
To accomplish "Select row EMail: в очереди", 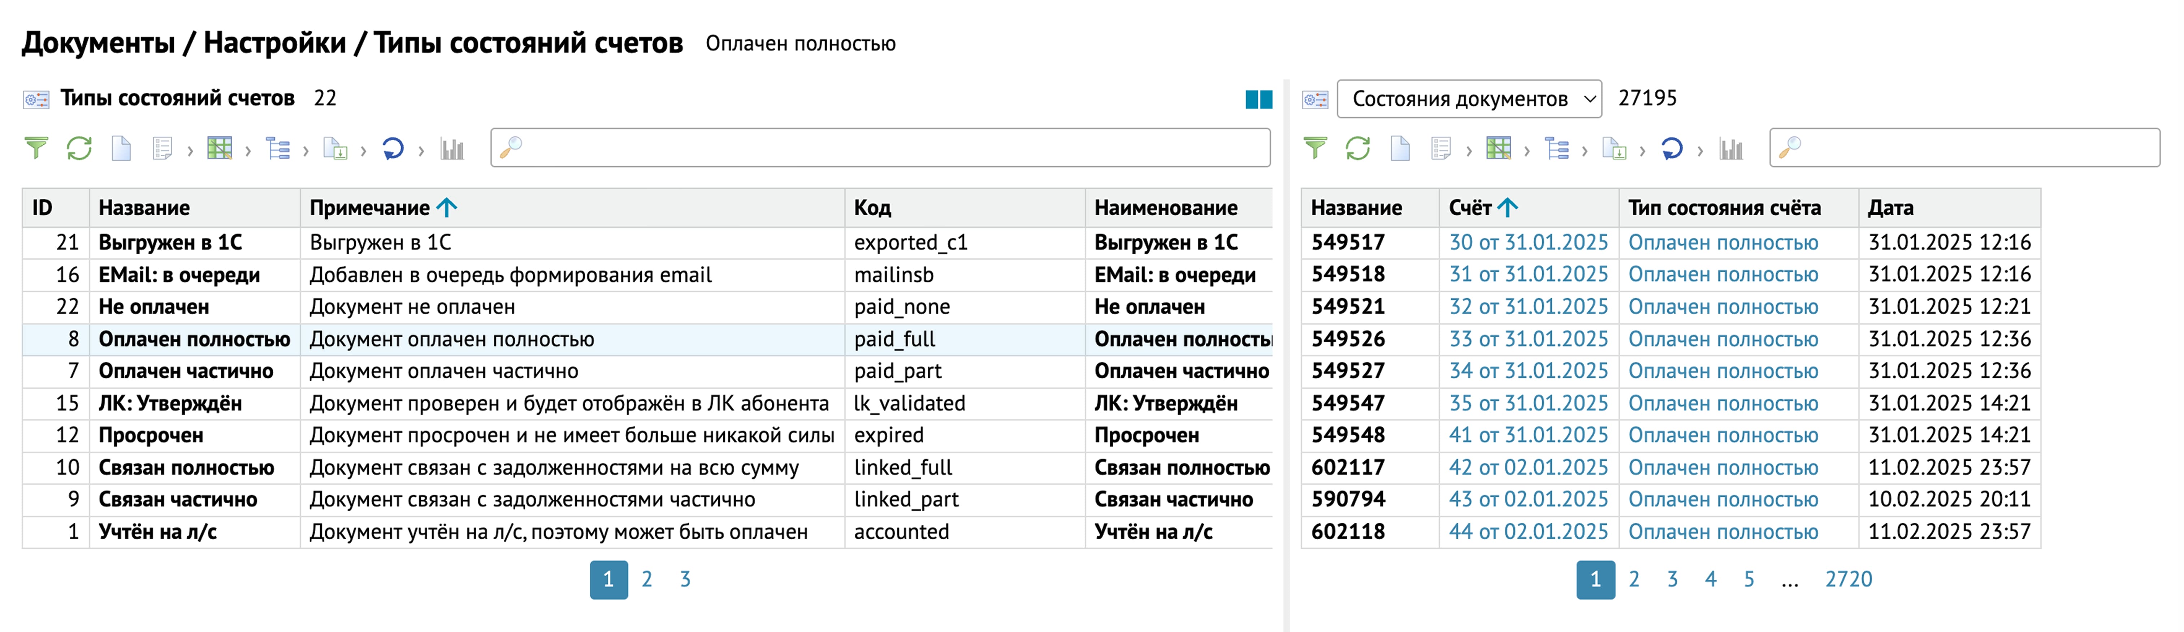I will click(x=647, y=275).
